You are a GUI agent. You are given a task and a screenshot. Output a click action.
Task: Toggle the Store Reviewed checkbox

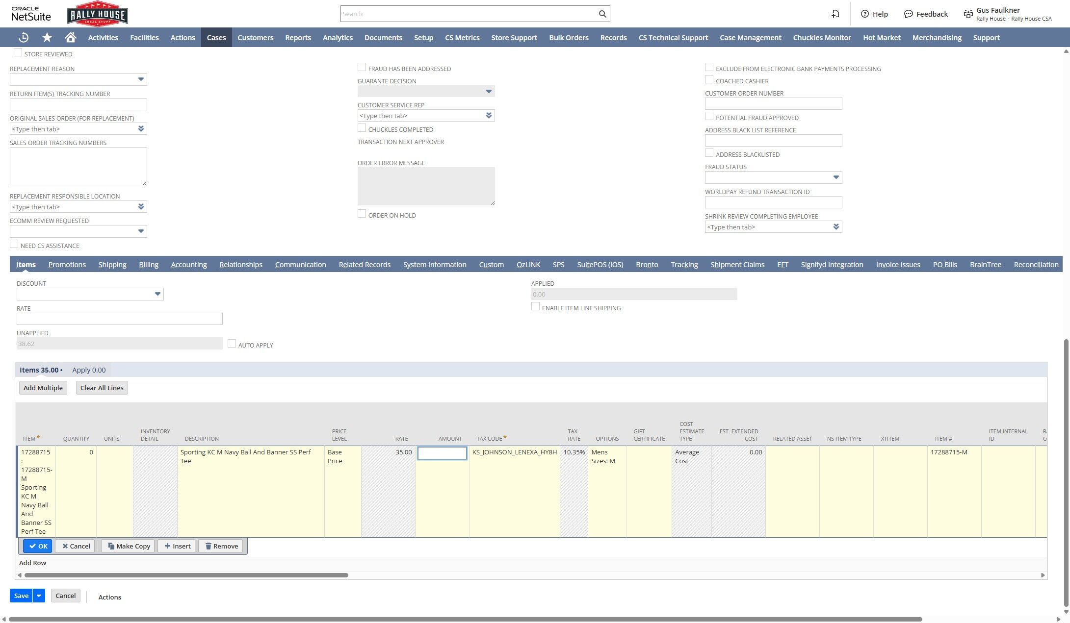click(x=18, y=52)
